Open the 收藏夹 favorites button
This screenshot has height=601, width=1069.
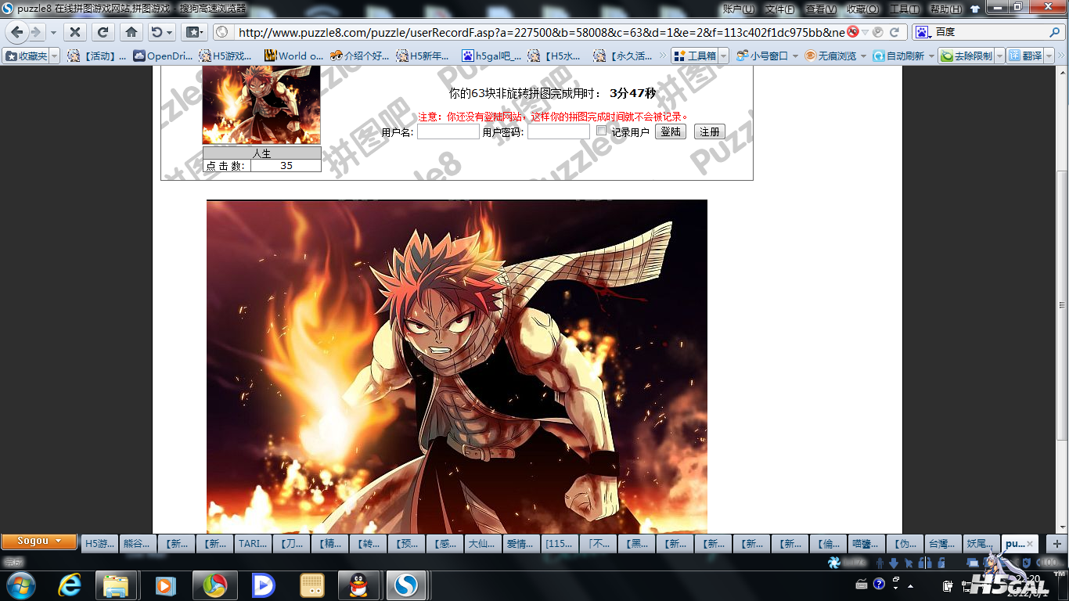27,56
